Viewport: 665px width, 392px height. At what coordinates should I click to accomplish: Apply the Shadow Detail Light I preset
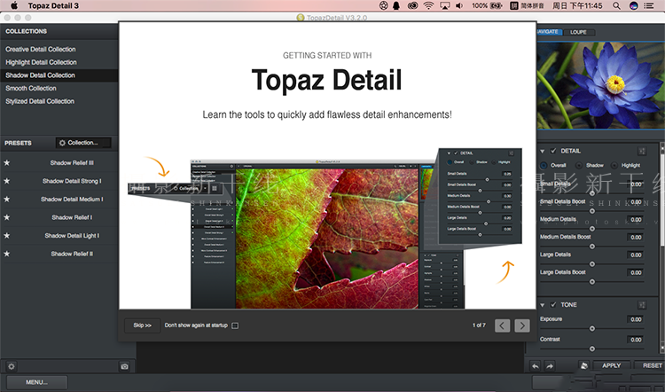click(x=72, y=235)
